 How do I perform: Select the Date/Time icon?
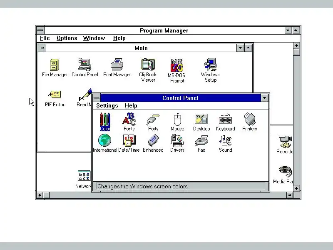129,140
